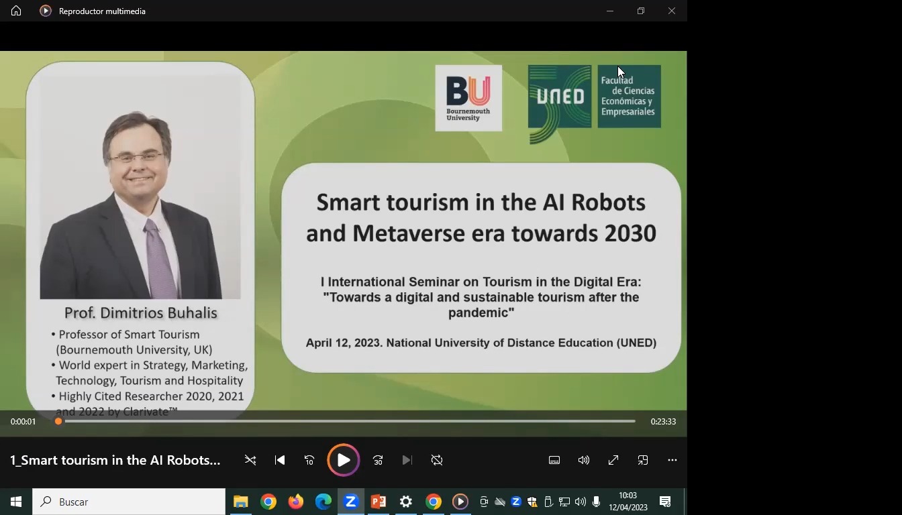Switch the player to full screen
Image resolution: width=902 pixels, height=515 pixels.
(613, 460)
